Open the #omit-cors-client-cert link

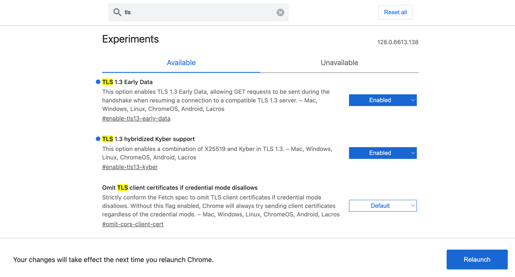[x=133, y=224]
